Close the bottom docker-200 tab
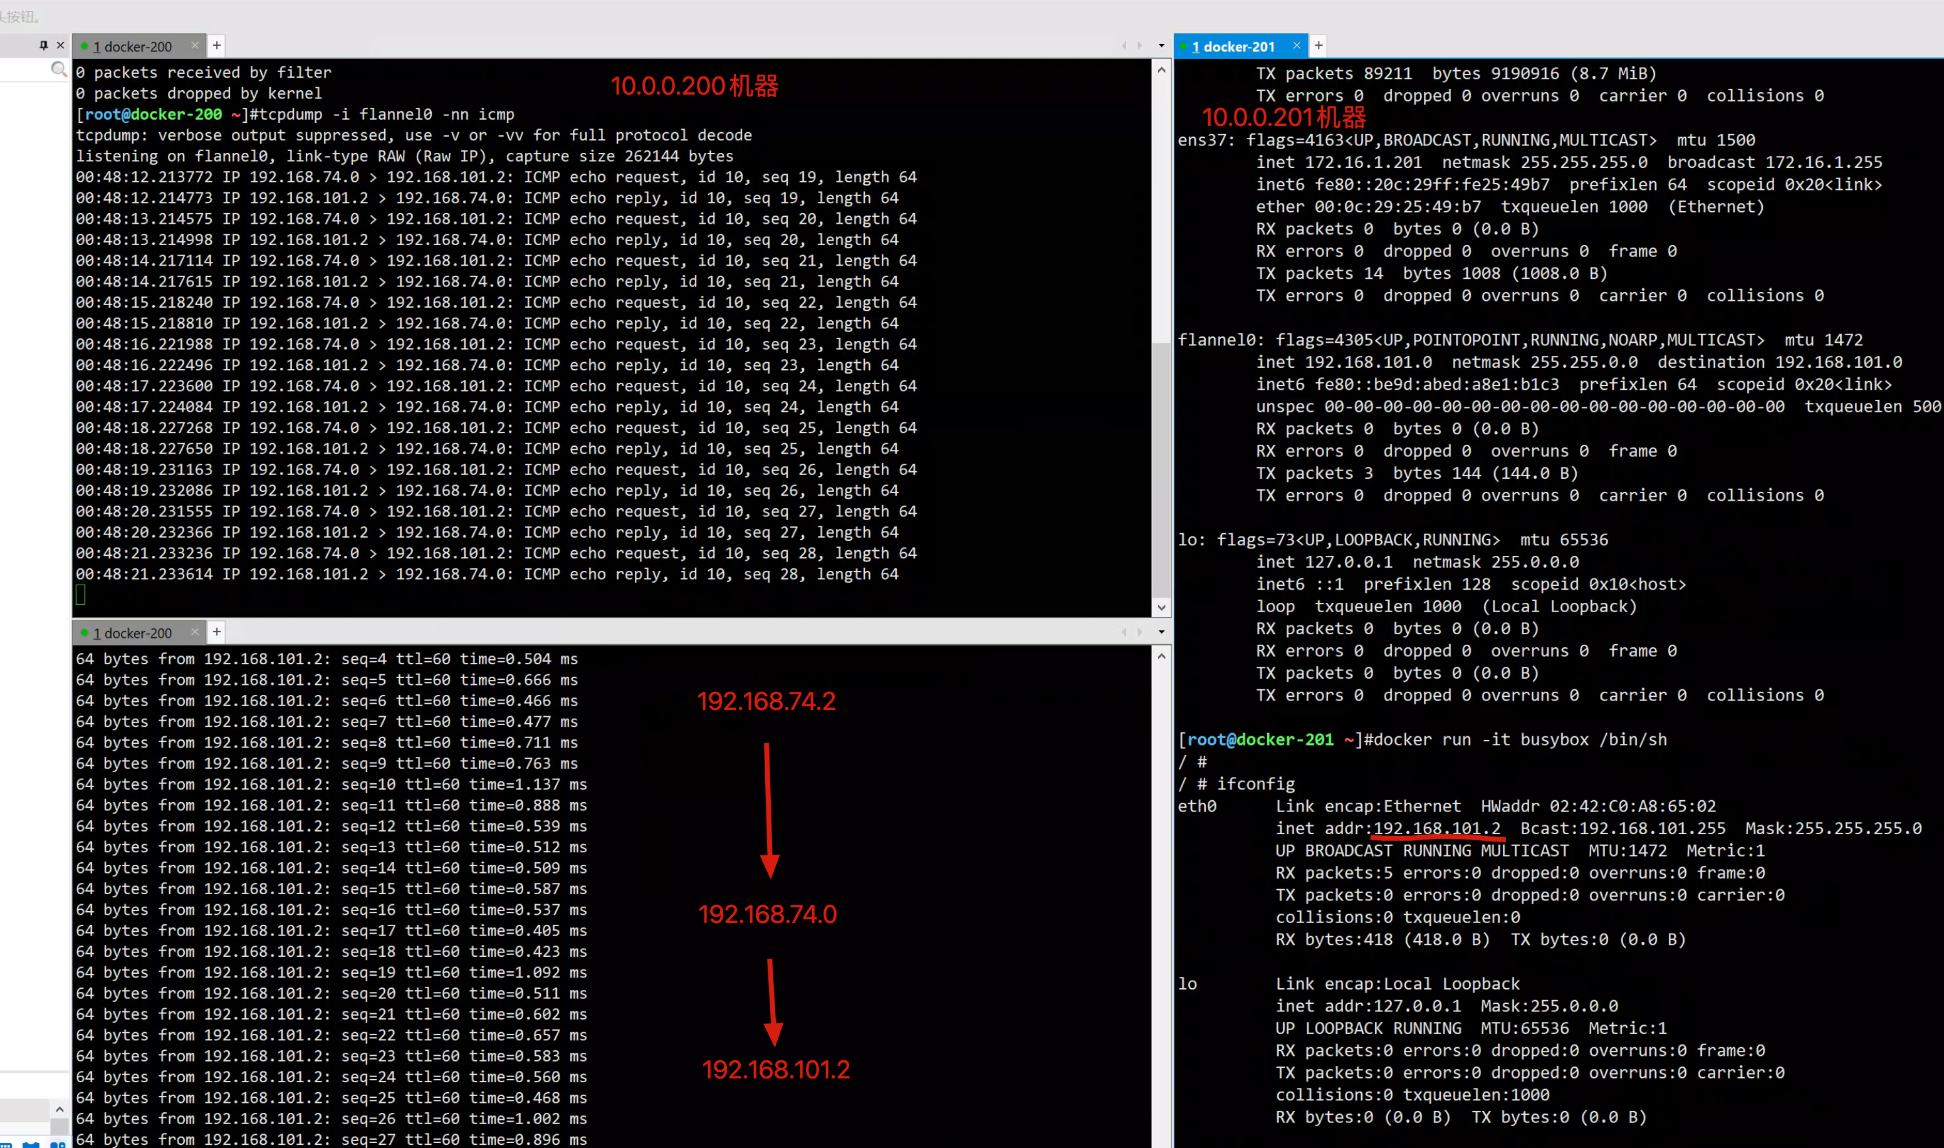The image size is (1944, 1148). [195, 632]
